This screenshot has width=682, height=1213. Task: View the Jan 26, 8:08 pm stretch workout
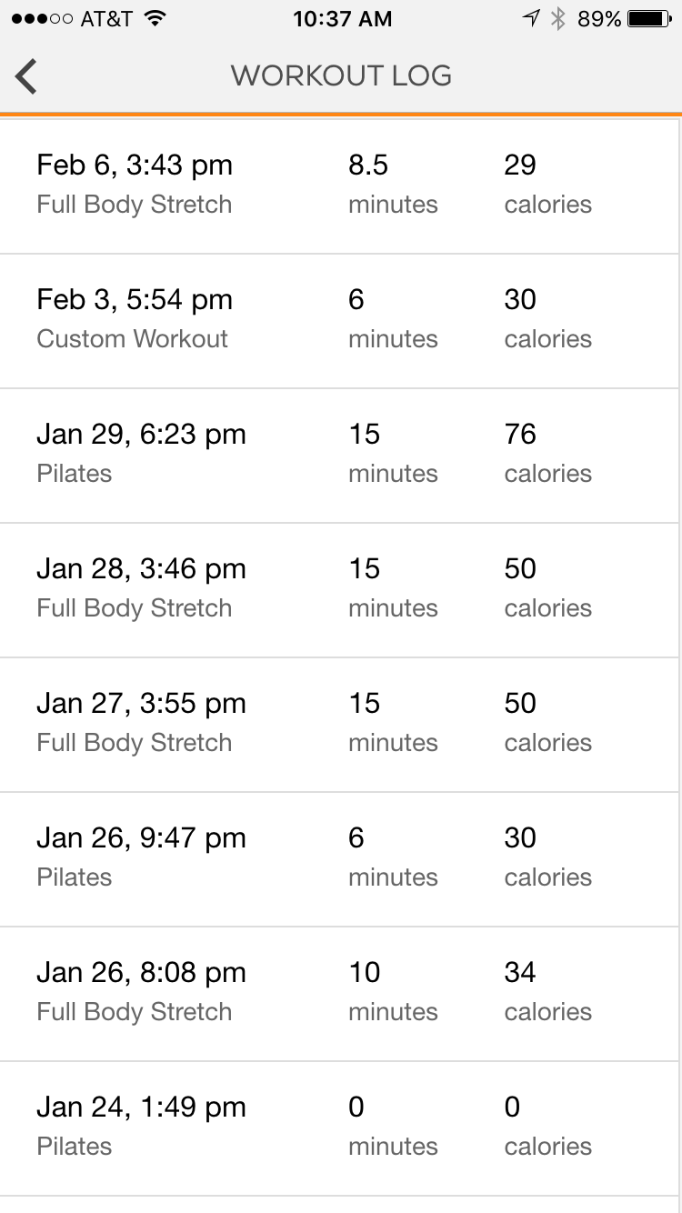339,994
